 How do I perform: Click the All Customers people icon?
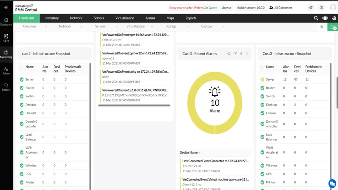click(x=271, y=8)
